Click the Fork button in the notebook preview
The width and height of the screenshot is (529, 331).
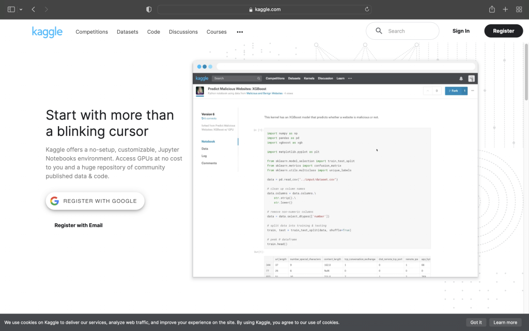click(x=456, y=91)
